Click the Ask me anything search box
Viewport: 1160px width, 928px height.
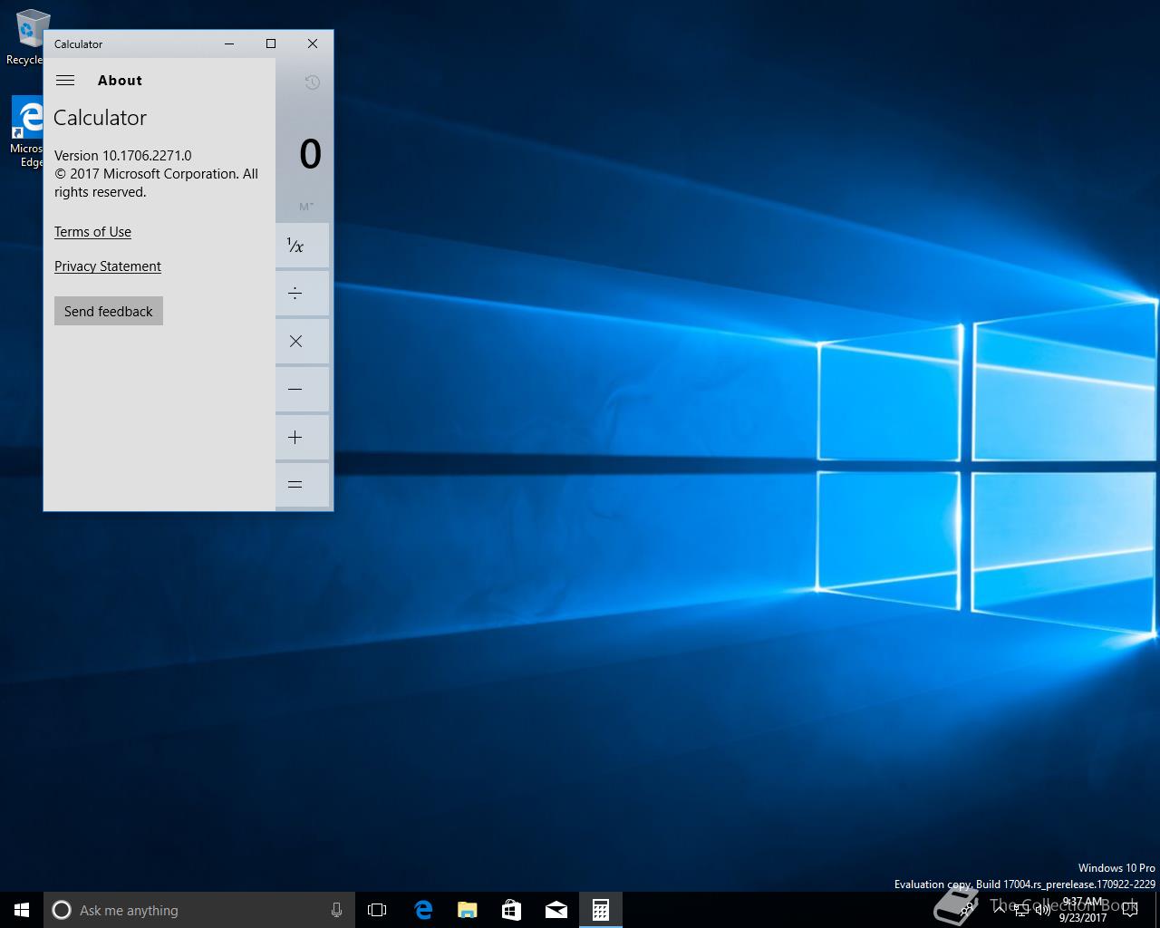[199, 910]
